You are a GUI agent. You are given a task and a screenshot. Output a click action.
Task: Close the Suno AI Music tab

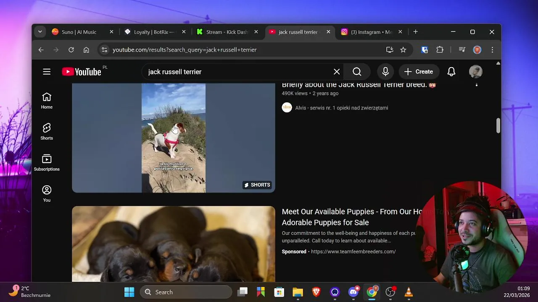click(111, 32)
